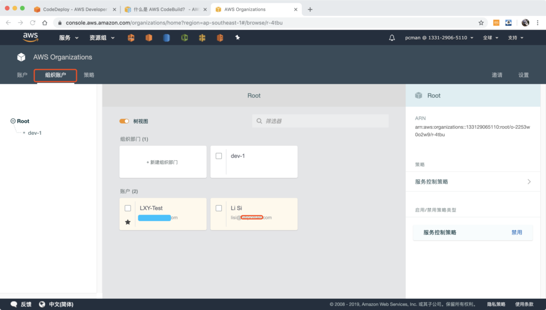
Task: Click the orange browser extension icon
Action: (496, 22)
